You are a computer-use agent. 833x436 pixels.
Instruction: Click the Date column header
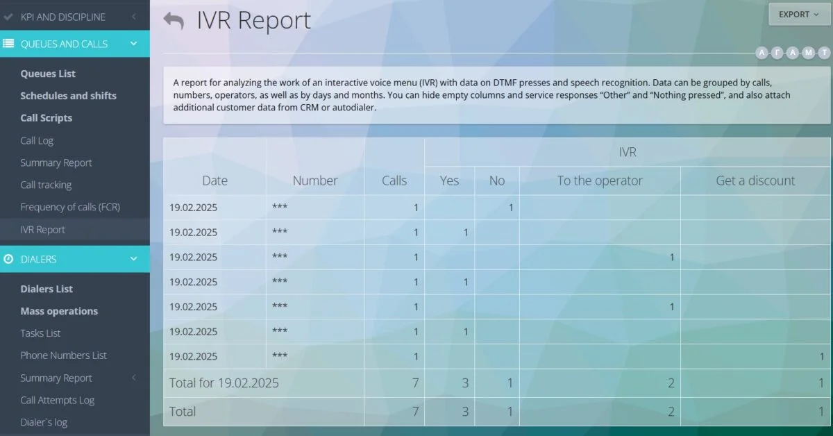pos(214,181)
